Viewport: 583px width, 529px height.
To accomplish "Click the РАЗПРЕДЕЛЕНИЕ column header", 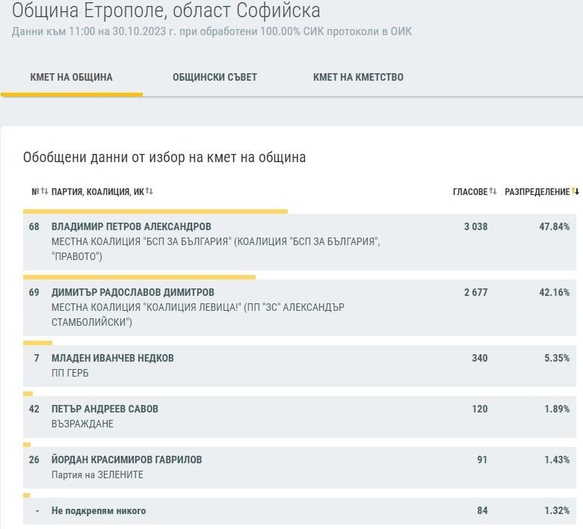I will click(x=537, y=192).
